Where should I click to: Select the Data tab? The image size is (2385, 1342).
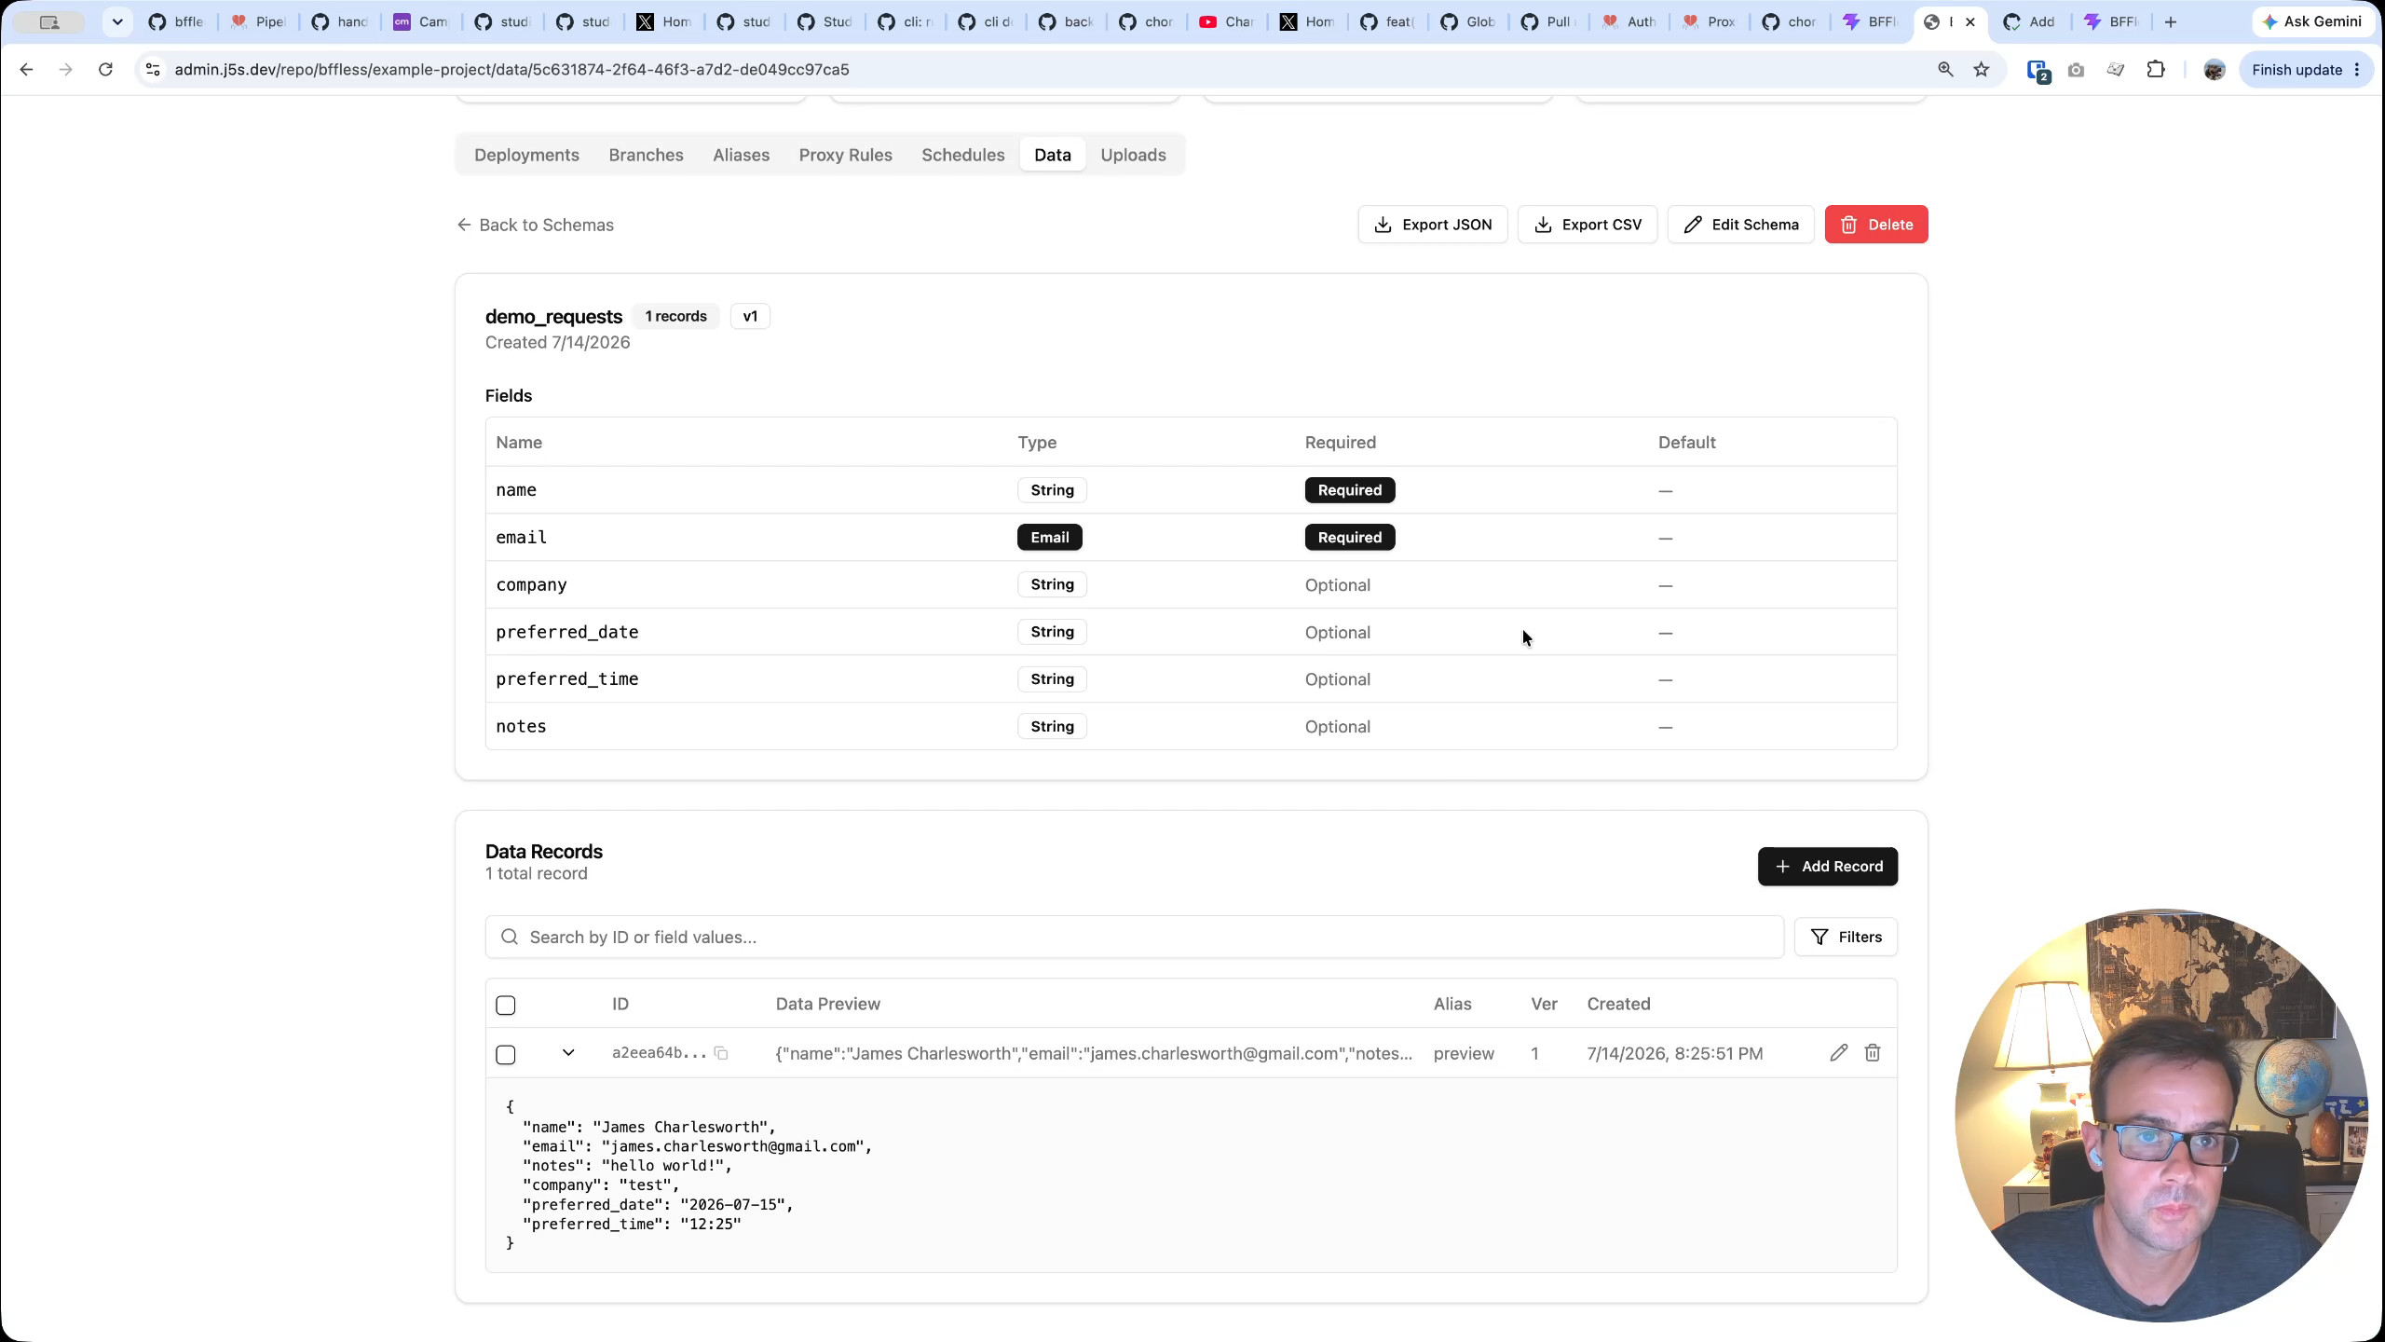pyautogui.click(x=1052, y=155)
